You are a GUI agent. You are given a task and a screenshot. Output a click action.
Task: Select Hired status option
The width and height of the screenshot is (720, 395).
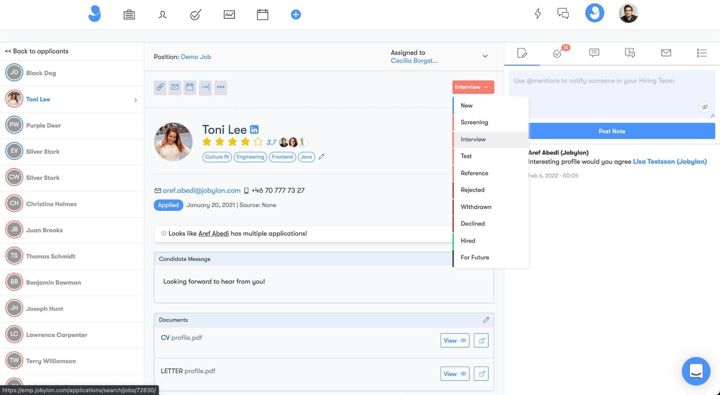point(490,241)
